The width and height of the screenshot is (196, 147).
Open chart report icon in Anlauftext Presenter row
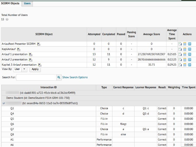(180, 44)
